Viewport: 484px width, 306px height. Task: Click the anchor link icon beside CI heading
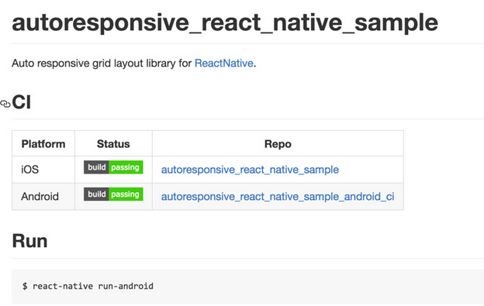click(x=5, y=104)
